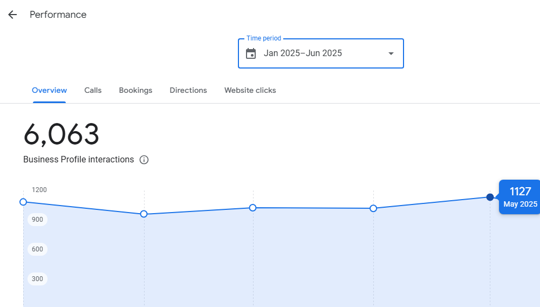The height and width of the screenshot is (307, 540).
Task: Open the Calls tab
Action: click(x=93, y=90)
